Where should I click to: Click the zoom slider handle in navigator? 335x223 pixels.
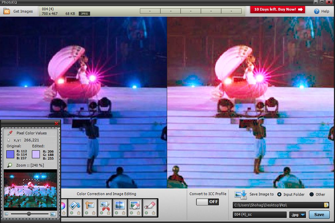coord(29,214)
